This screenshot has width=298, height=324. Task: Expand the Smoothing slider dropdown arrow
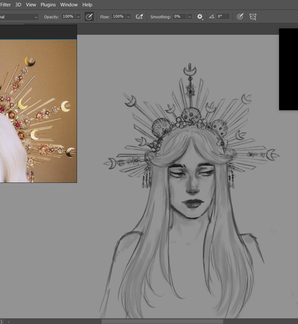(x=190, y=17)
